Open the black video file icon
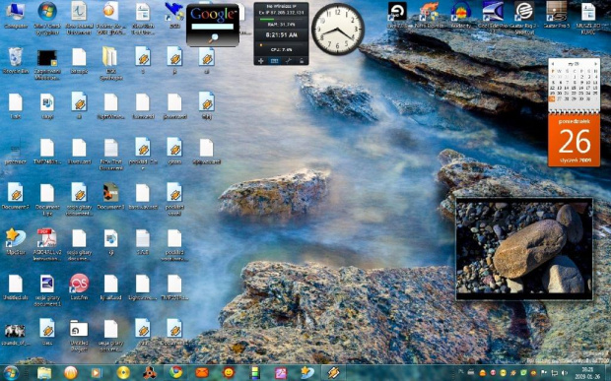This screenshot has height=381, width=611. (x=47, y=64)
